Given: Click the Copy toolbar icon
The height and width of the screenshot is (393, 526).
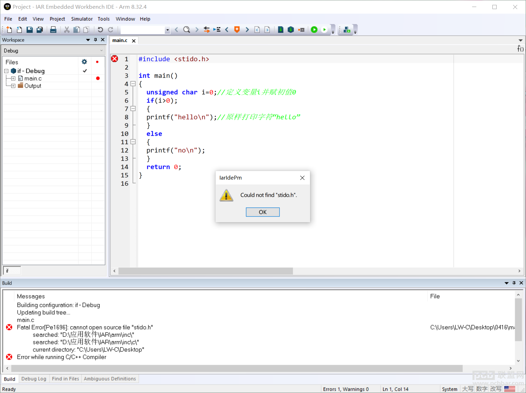Looking at the screenshot, I should [76, 30].
